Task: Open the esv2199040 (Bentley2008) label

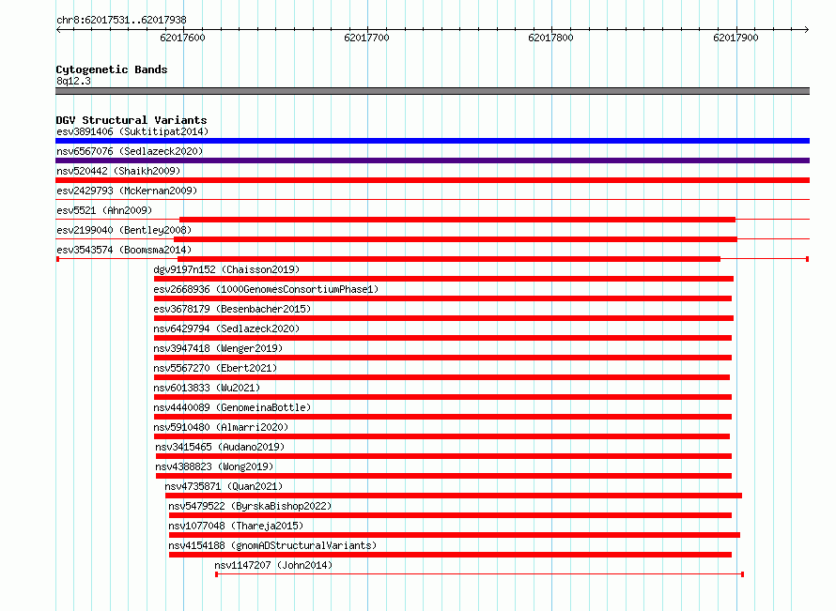Action: (x=124, y=230)
